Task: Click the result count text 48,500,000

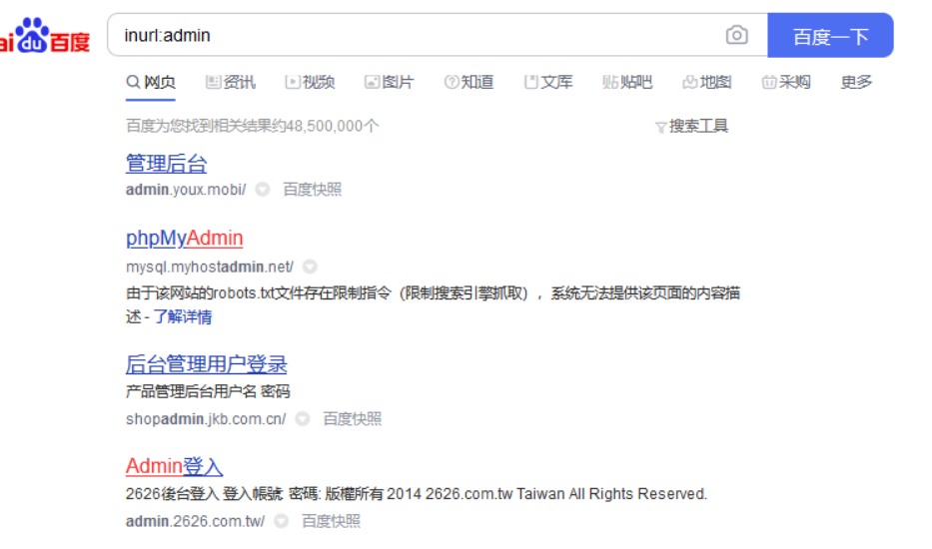Action: click(325, 126)
